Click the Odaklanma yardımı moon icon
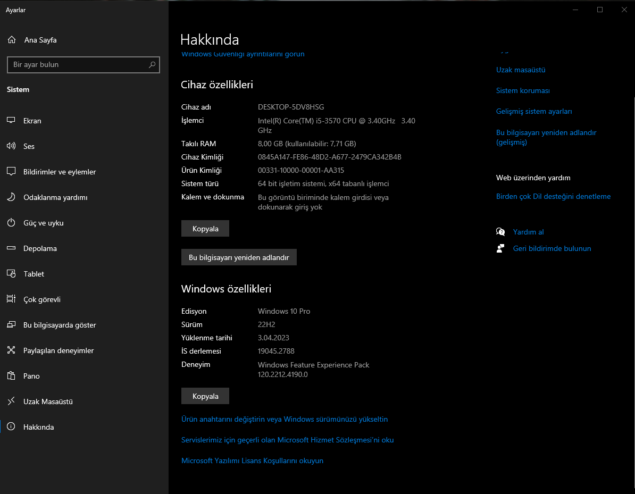Image resolution: width=635 pixels, height=494 pixels. tap(11, 197)
